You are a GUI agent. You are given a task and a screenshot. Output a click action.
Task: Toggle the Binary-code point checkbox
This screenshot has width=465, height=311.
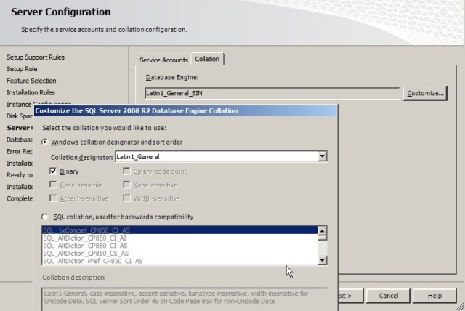pyautogui.click(x=126, y=171)
